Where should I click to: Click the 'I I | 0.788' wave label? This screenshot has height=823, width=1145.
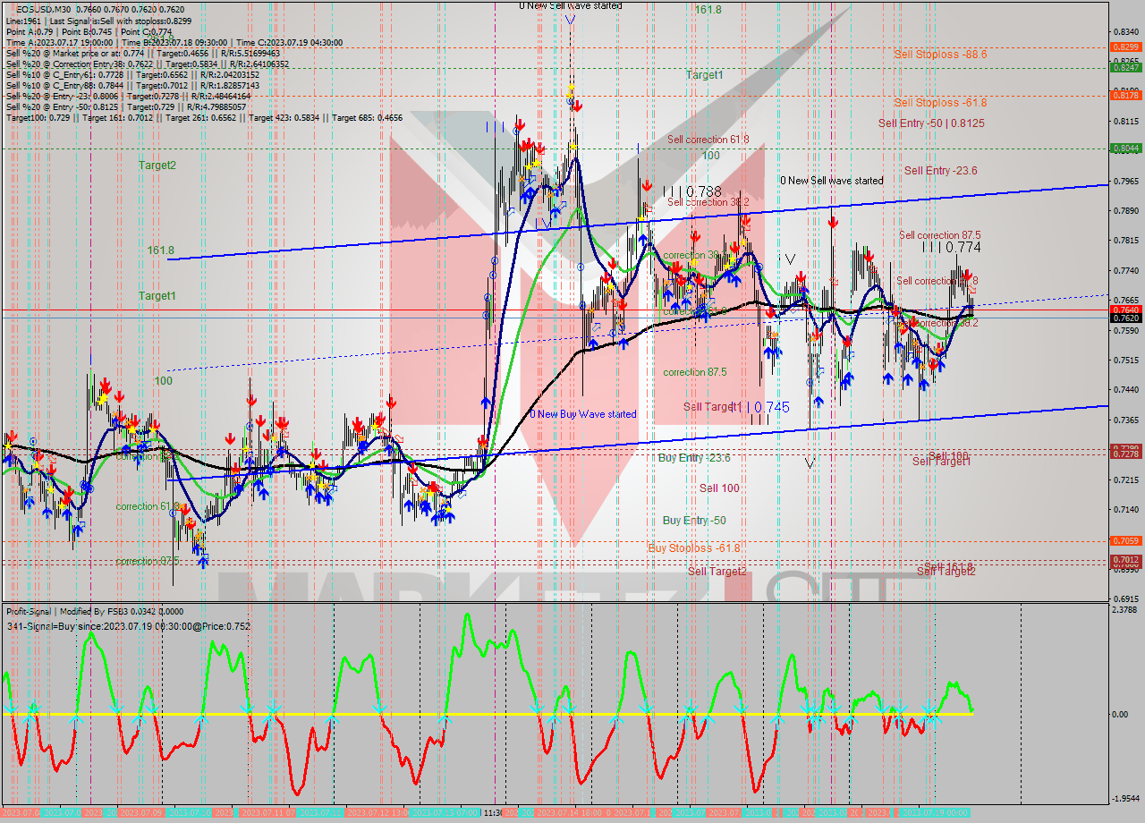692,191
